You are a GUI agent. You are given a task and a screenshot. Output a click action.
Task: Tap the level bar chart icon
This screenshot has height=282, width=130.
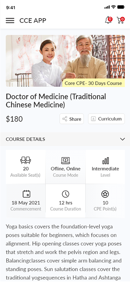[x=105, y=160]
